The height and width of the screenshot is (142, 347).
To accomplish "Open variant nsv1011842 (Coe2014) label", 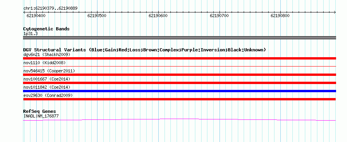I will coord(47,87).
